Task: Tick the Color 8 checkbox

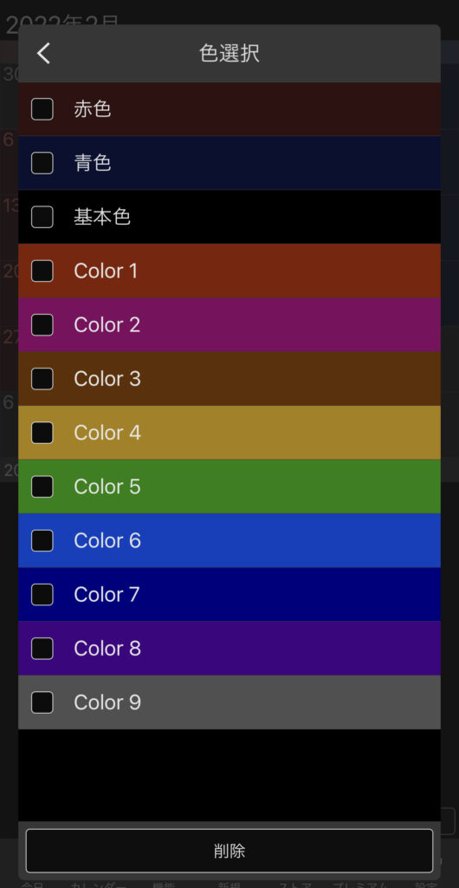Action: click(x=42, y=649)
